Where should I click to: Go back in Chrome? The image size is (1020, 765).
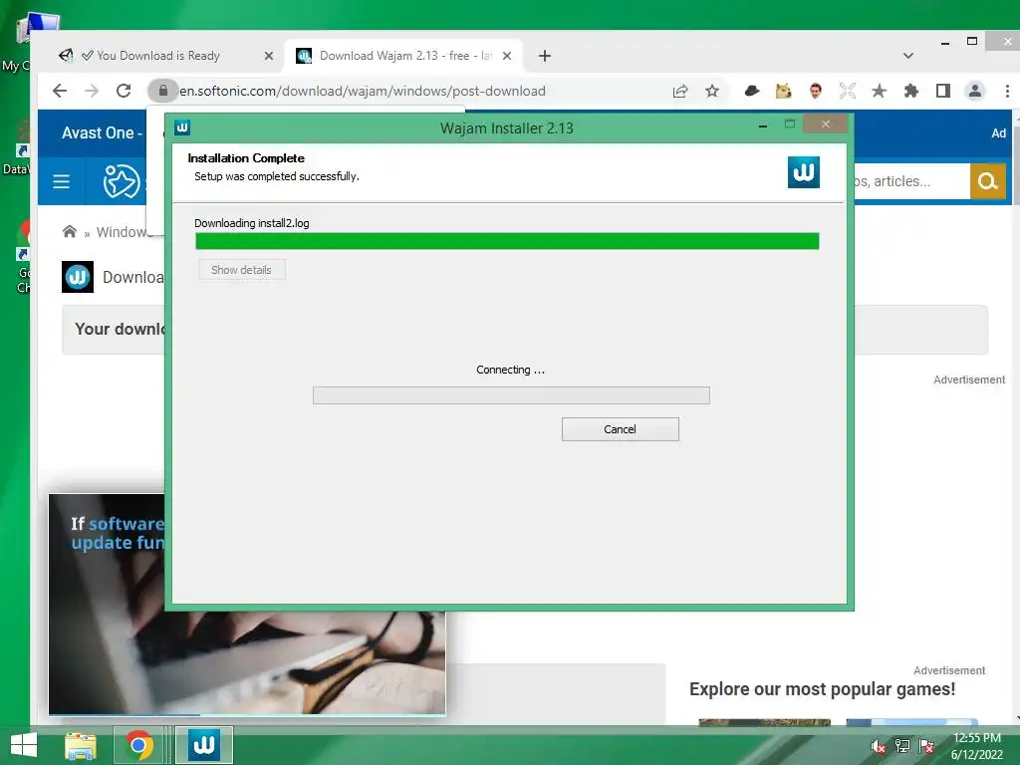click(60, 91)
